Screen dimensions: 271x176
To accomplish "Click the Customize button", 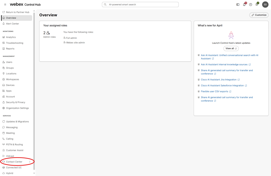I will coord(259,15).
